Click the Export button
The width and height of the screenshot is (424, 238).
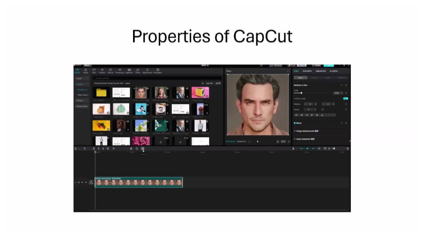(329, 66)
